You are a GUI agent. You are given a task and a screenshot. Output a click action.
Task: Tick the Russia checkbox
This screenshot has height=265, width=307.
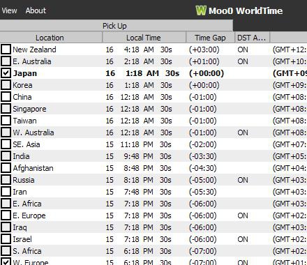[6, 180]
